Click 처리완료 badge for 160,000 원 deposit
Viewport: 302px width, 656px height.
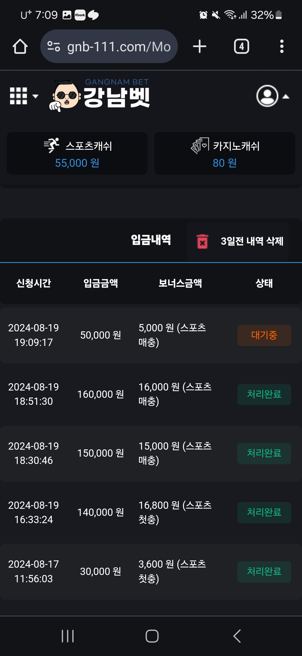click(264, 394)
